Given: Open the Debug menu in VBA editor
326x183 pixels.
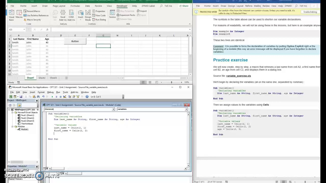Looking at the screenshot, I should pyautogui.click(x=50, y=92).
